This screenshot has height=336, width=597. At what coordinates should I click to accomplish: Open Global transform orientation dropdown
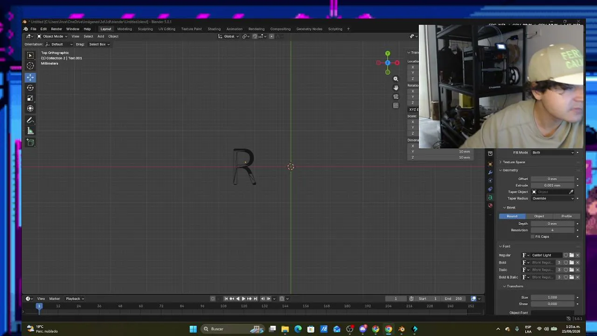[229, 36]
